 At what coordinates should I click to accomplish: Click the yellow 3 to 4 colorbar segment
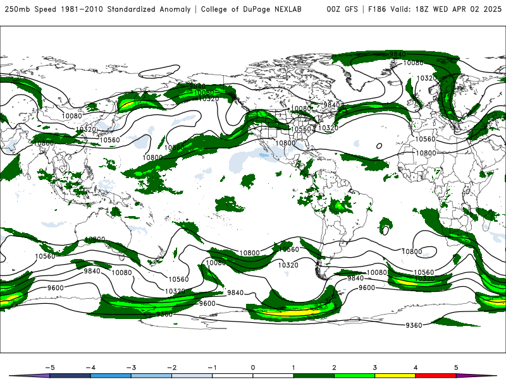pyautogui.click(x=395, y=376)
